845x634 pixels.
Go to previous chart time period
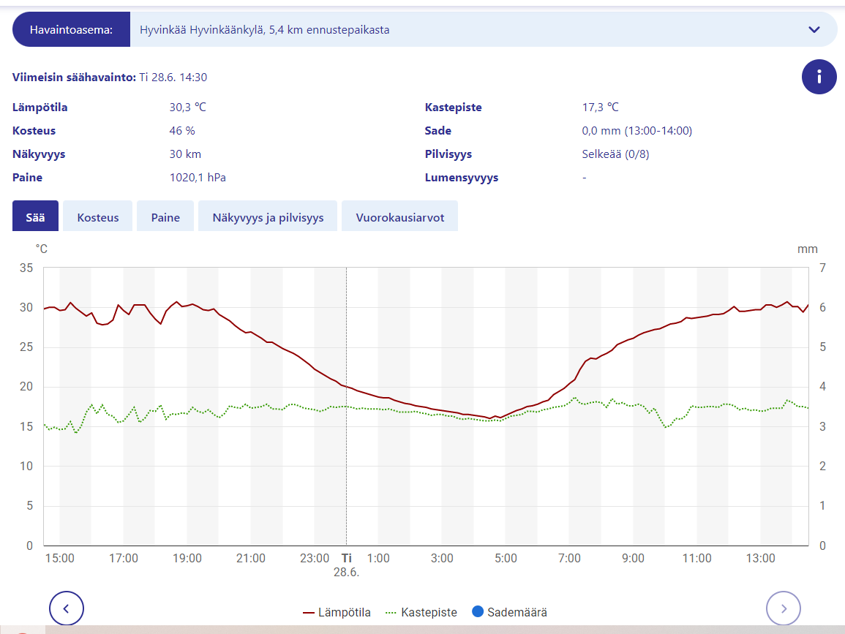pos(67,608)
